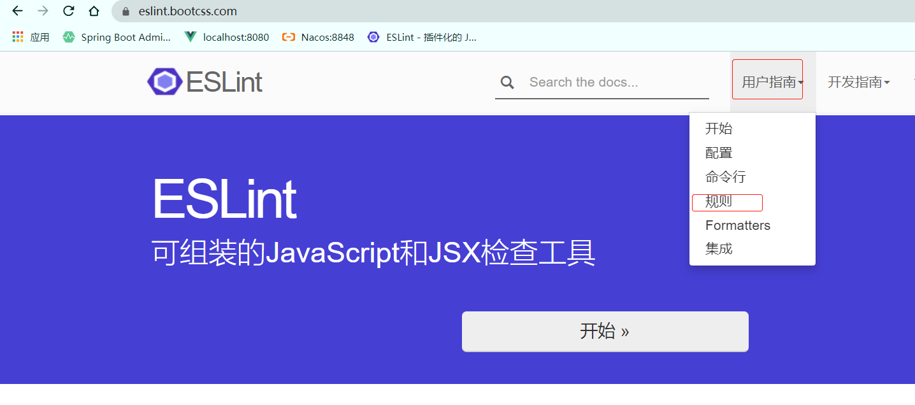Select 配置 from the user guide menu
The height and width of the screenshot is (405, 915).
(719, 153)
